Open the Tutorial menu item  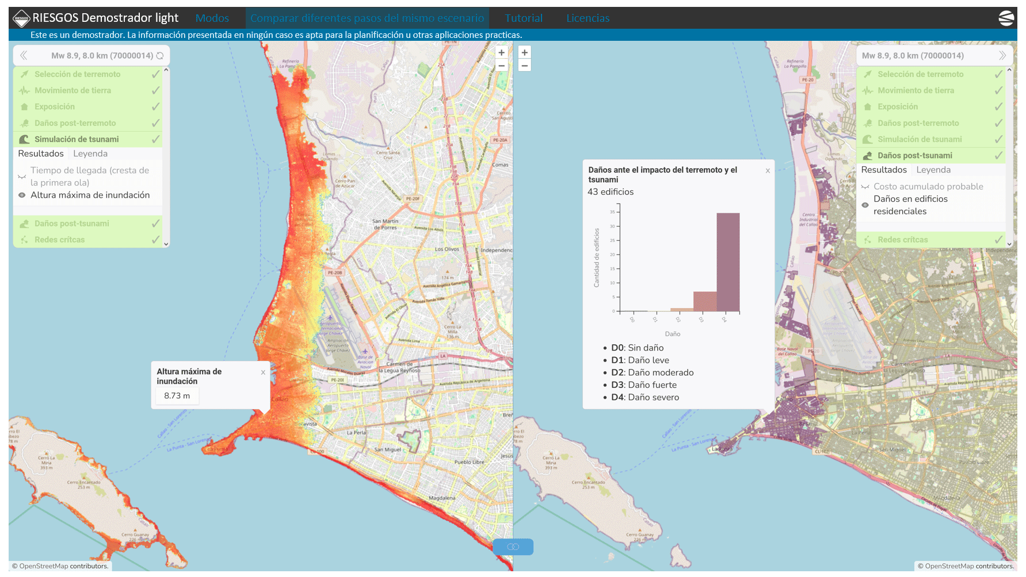(524, 18)
